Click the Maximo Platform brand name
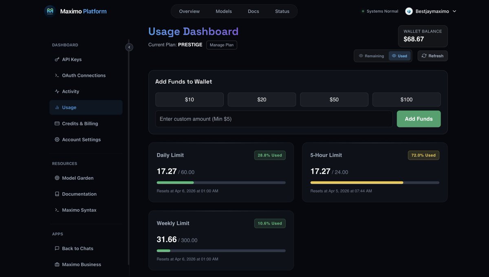Screen dimensions: 489x277 84,11
